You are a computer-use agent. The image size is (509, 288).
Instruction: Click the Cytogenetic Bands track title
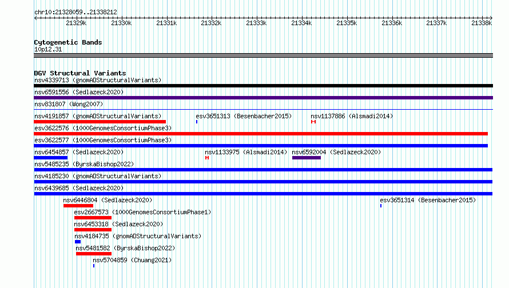(x=68, y=42)
